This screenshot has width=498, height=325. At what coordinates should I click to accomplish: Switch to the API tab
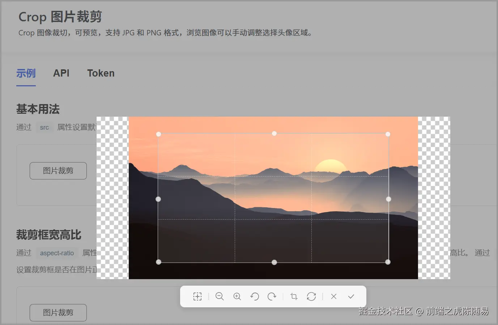tap(61, 73)
